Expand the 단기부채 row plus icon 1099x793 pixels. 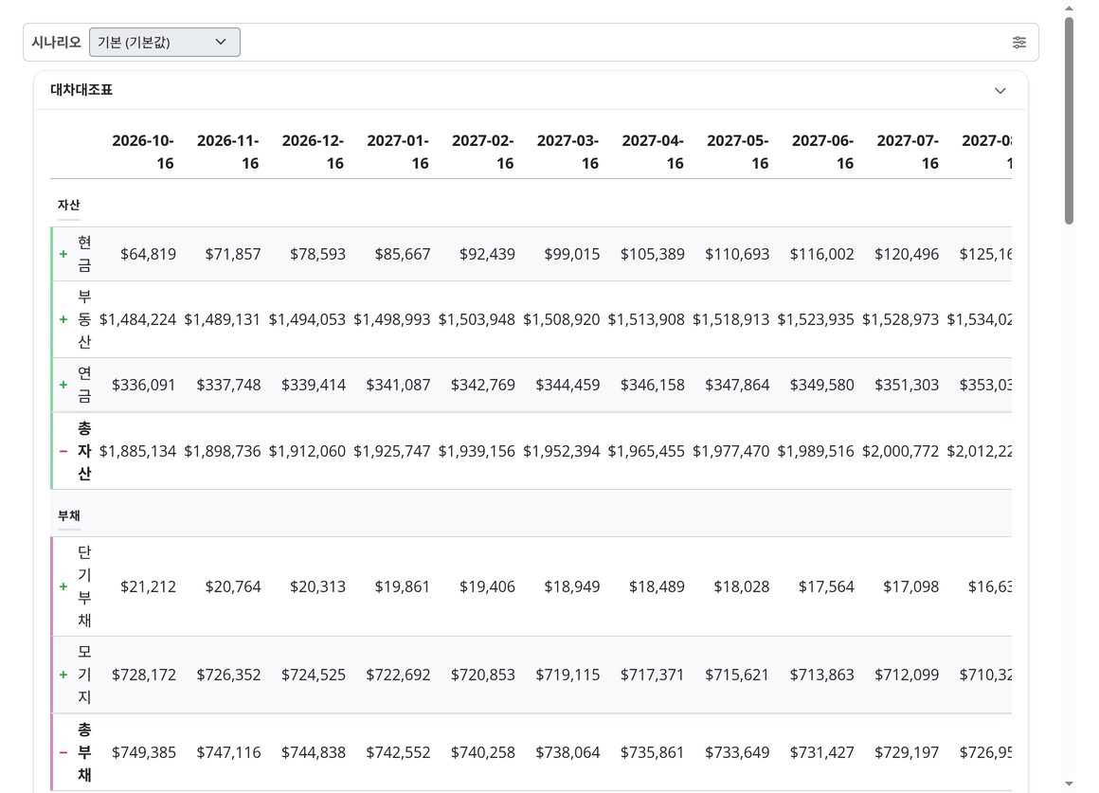tap(63, 586)
